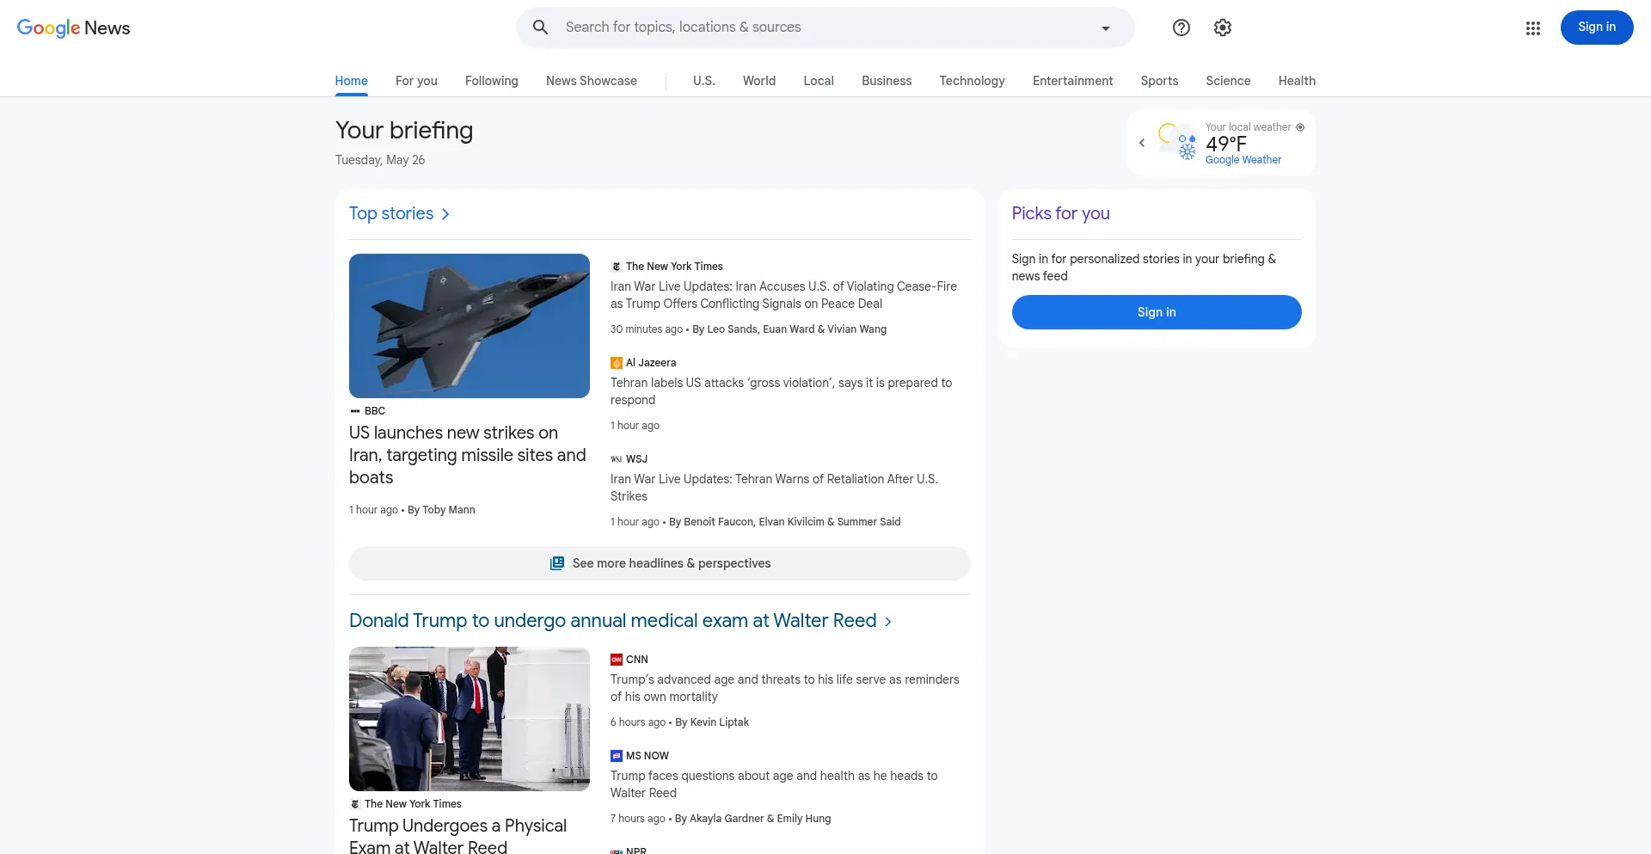This screenshot has height=854, width=1651.
Task: Select the Home tab
Action: pos(352,81)
